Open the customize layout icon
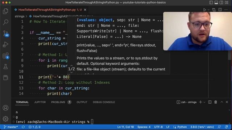Screen dimensions: 232x130 pyautogui.click(x=227, y=3)
